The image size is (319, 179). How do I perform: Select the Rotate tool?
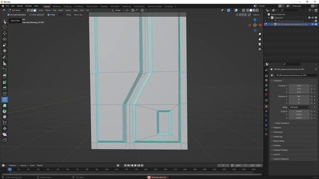[x=4, y=39]
